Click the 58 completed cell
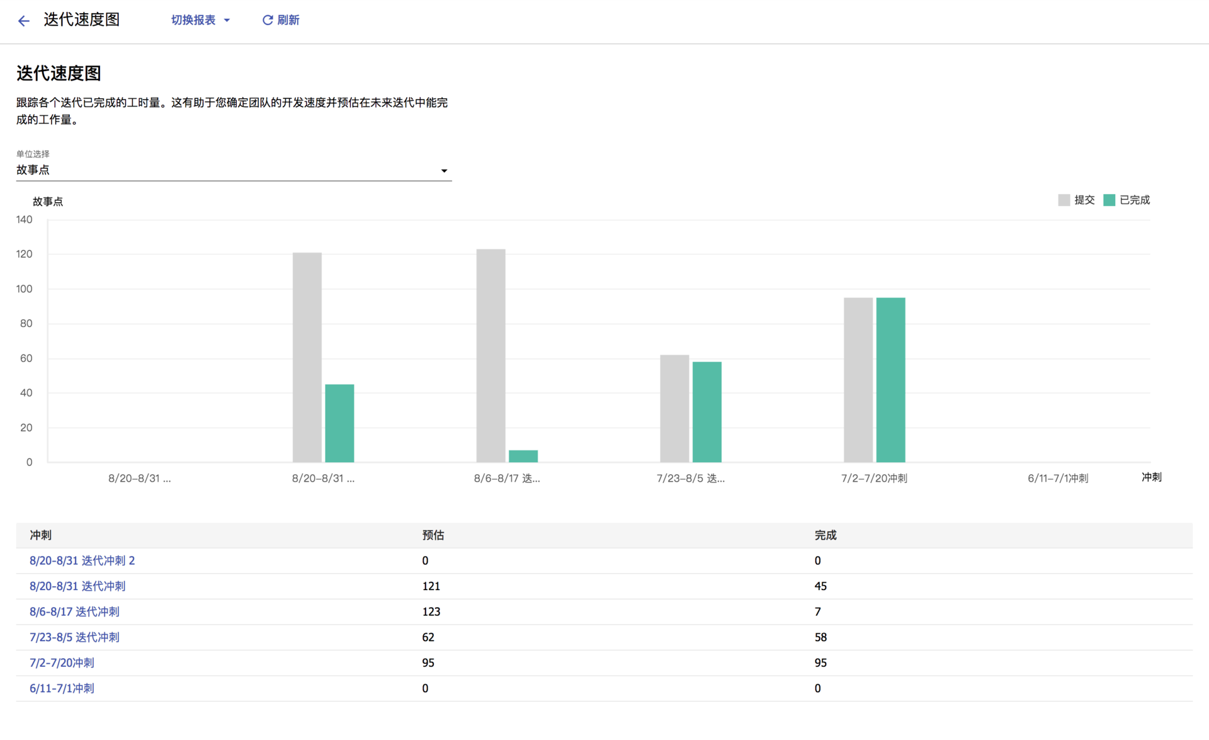Viewport: 1209px width, 740px height. tap(820, 637)
